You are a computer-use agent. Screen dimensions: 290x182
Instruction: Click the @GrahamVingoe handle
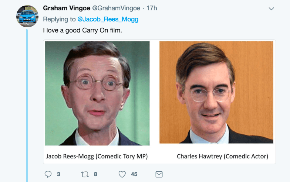click(x=116, y=8)
